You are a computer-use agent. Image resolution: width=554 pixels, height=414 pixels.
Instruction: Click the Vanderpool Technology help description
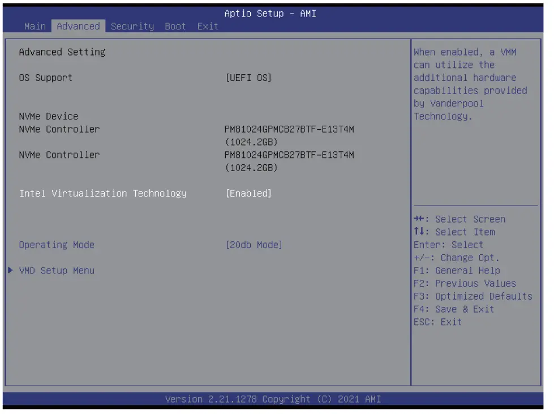point(470,84)
